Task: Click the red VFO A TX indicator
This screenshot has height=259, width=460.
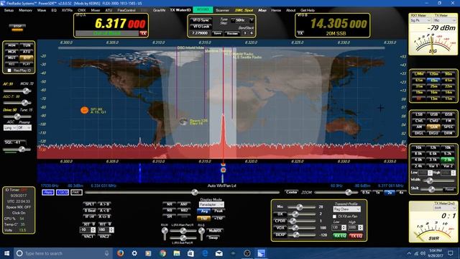Action: 143,34
